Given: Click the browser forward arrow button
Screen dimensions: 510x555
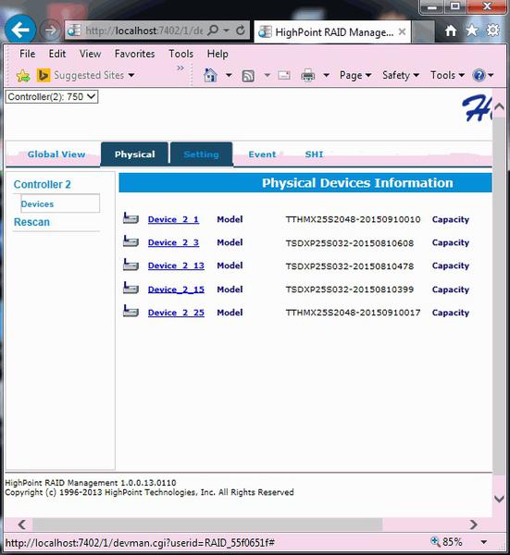Looking at the screenshot, I should tap(50, 31).
